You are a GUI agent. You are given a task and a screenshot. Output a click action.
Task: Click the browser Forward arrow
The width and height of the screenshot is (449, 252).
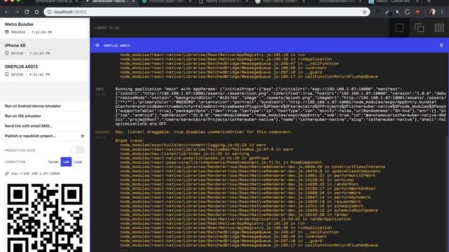17,12
